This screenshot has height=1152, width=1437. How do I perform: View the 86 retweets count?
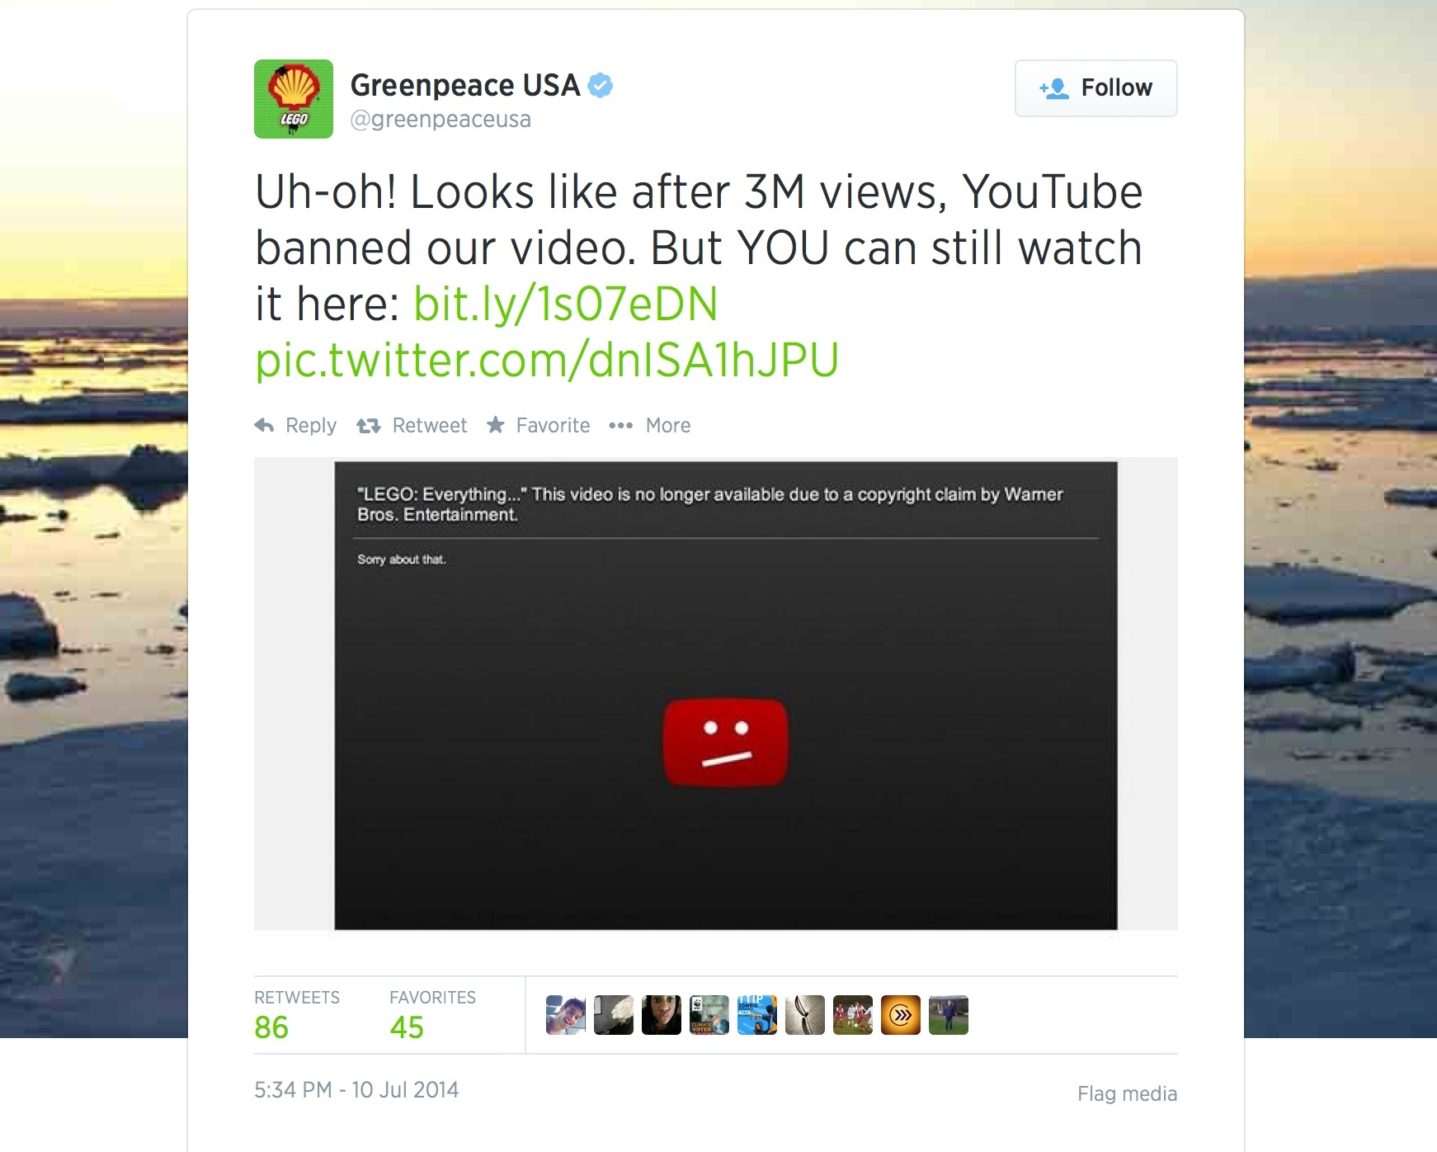pyautogui.click(x=271, y=1027)
